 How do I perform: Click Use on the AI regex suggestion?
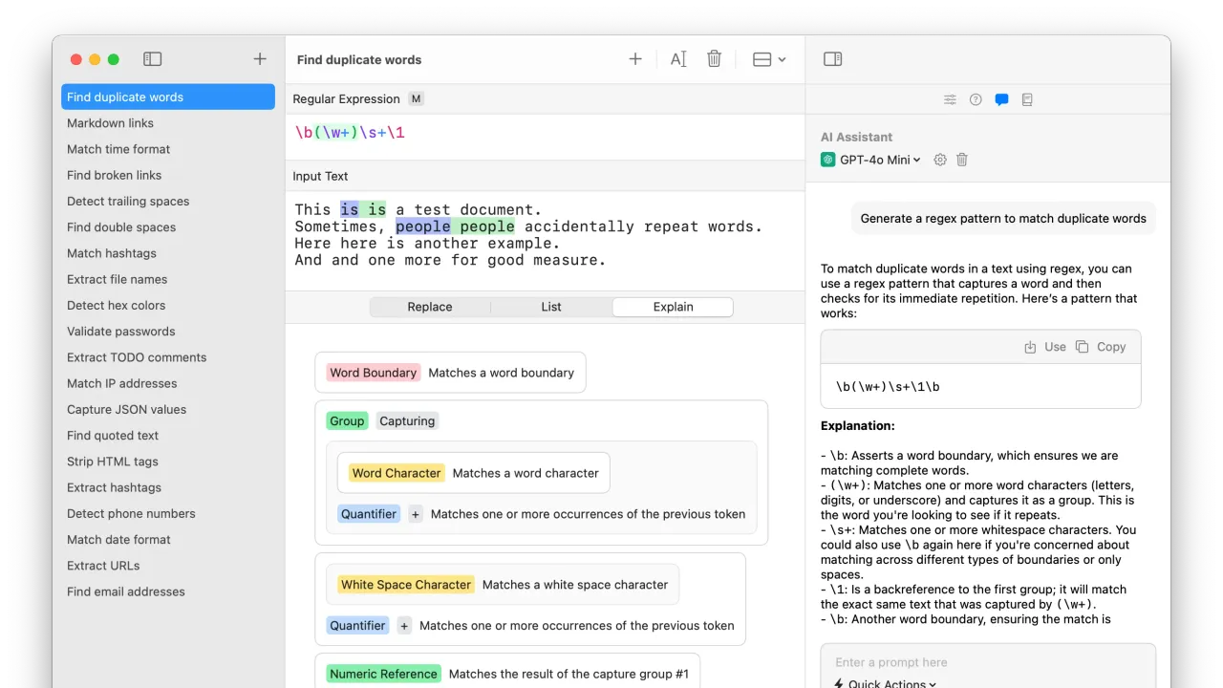pyautogui.click(x=1045, y=347)
